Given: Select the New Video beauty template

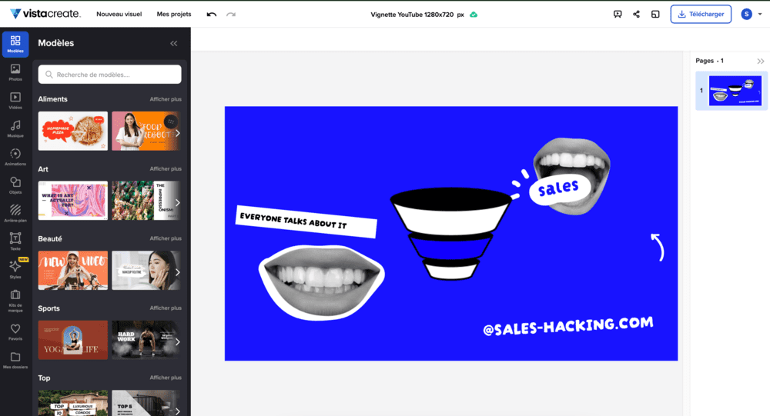Looking at the screenshot, I should point(72,271).
